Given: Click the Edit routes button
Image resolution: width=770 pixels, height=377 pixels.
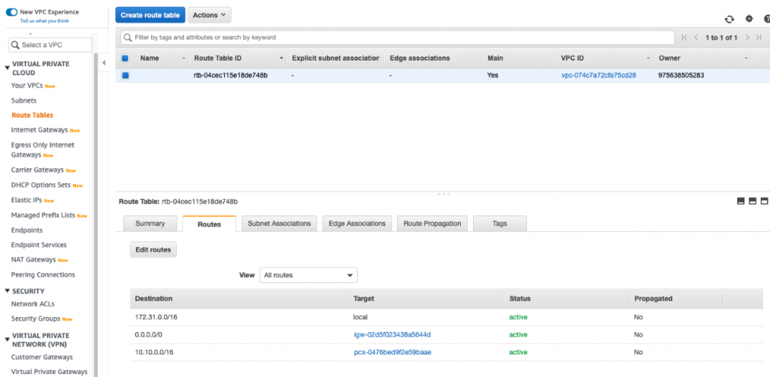Looking at the screenshot, I should pyautogui.click(x=153, y=249).
